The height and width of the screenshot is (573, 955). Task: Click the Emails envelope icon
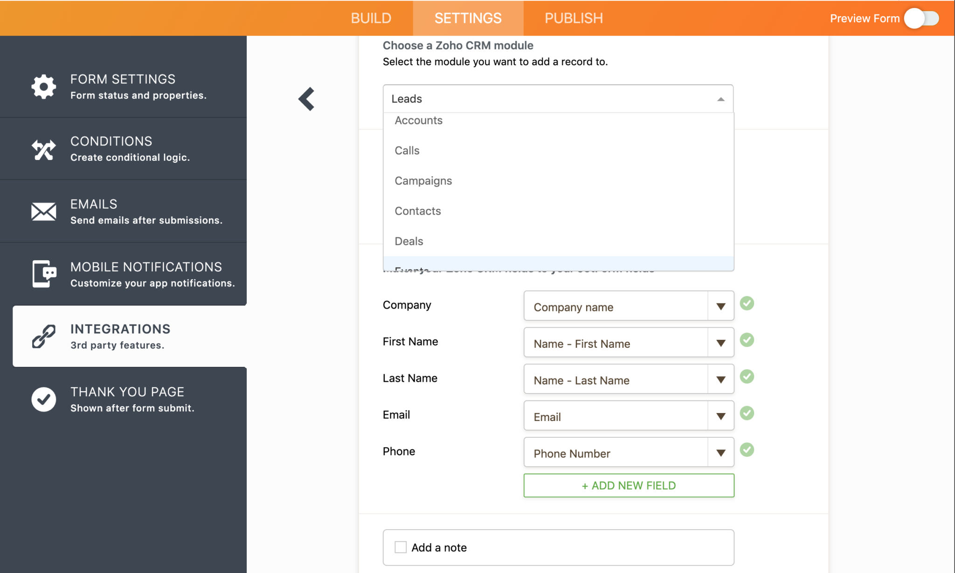coord(43,212)
